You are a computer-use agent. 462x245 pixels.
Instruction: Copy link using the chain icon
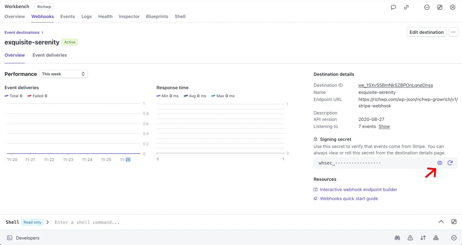click(x=406, y=7)
